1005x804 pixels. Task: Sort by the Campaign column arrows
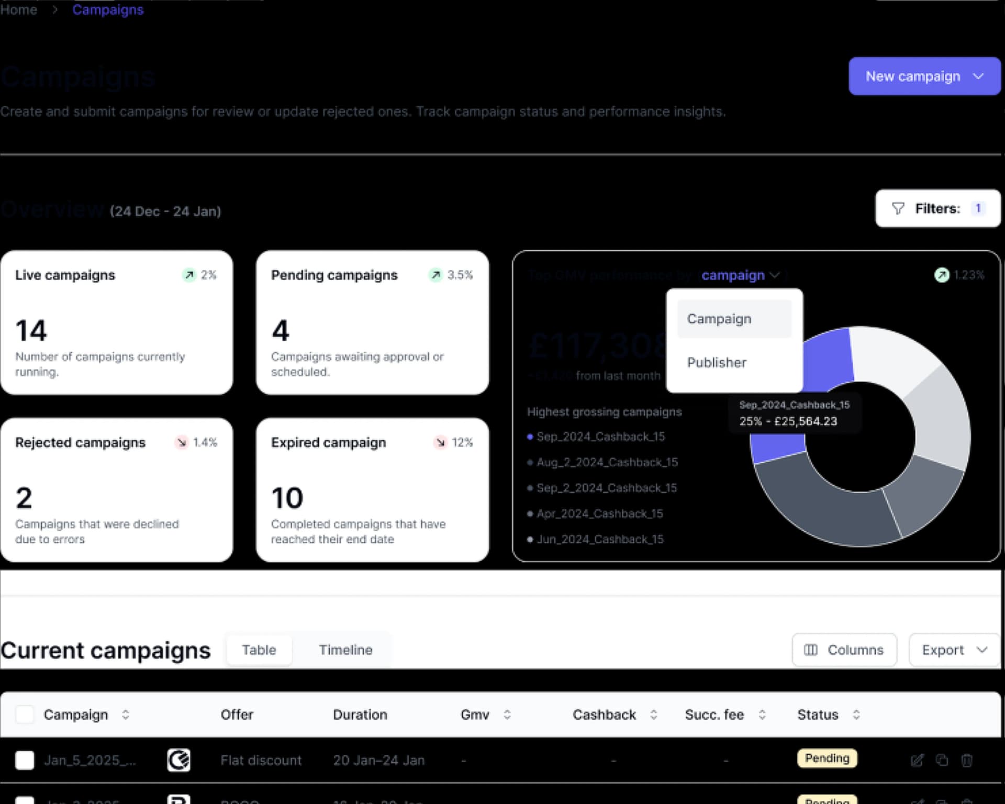point(126,714)
